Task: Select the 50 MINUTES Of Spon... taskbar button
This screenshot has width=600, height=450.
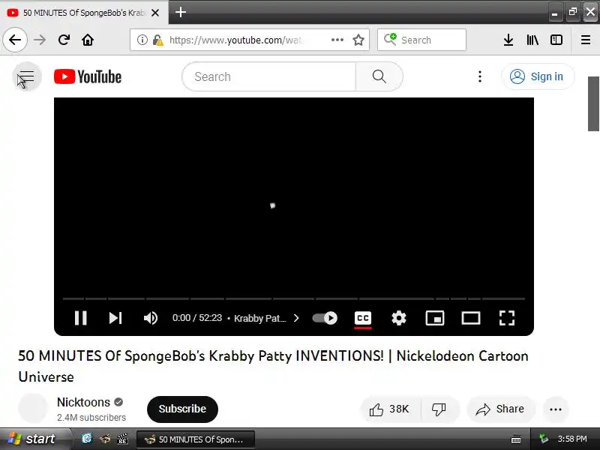Action: 196,439
